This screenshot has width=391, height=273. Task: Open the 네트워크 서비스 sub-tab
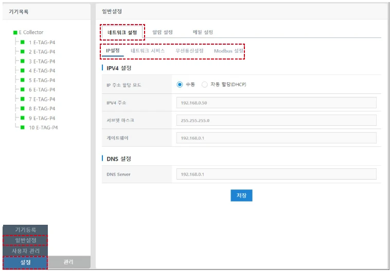[x=148, y=51]
